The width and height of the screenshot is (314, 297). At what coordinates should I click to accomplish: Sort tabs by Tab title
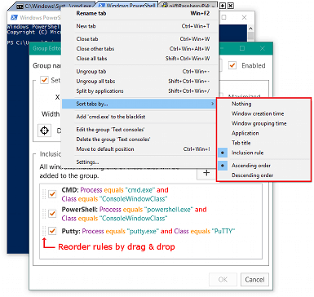point(263,143)
